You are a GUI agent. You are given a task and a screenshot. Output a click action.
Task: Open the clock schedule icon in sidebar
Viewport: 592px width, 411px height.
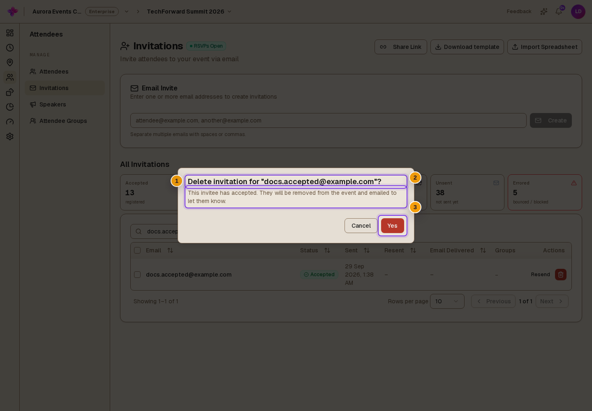coord(10,48)
